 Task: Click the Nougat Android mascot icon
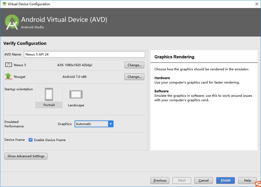[x=8, y=77]
